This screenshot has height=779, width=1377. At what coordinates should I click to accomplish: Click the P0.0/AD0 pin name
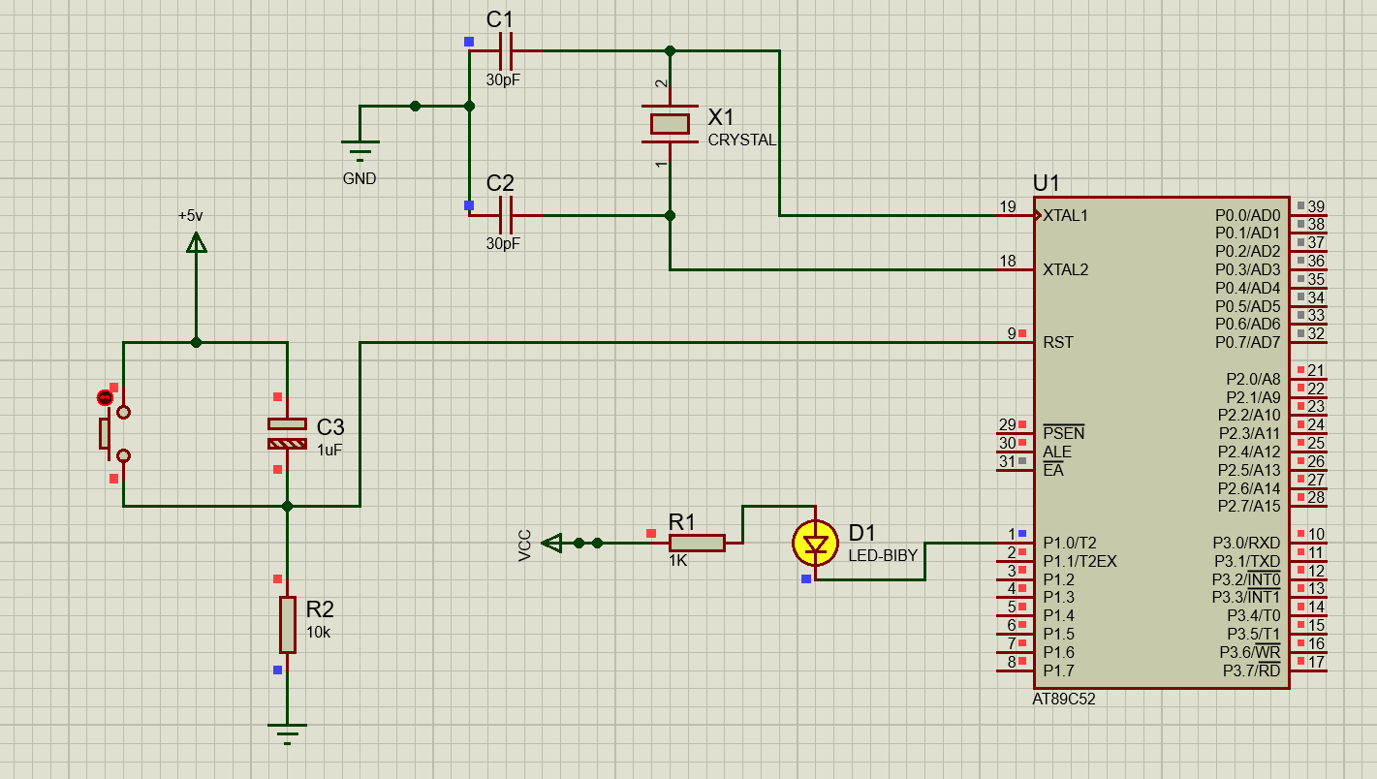click(x=1248, y=215)
